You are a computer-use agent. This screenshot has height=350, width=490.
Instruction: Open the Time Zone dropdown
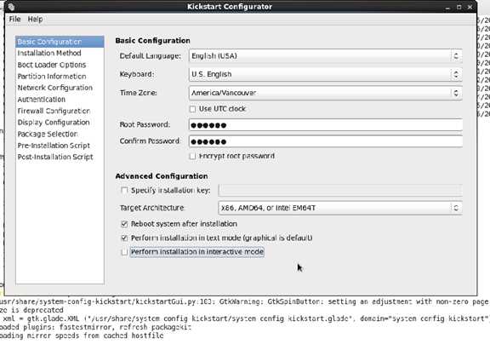pos(326,93)
